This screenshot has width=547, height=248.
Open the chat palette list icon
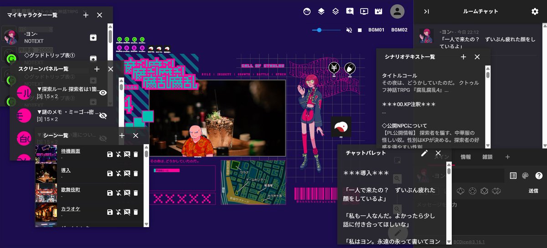coord(513,176)
